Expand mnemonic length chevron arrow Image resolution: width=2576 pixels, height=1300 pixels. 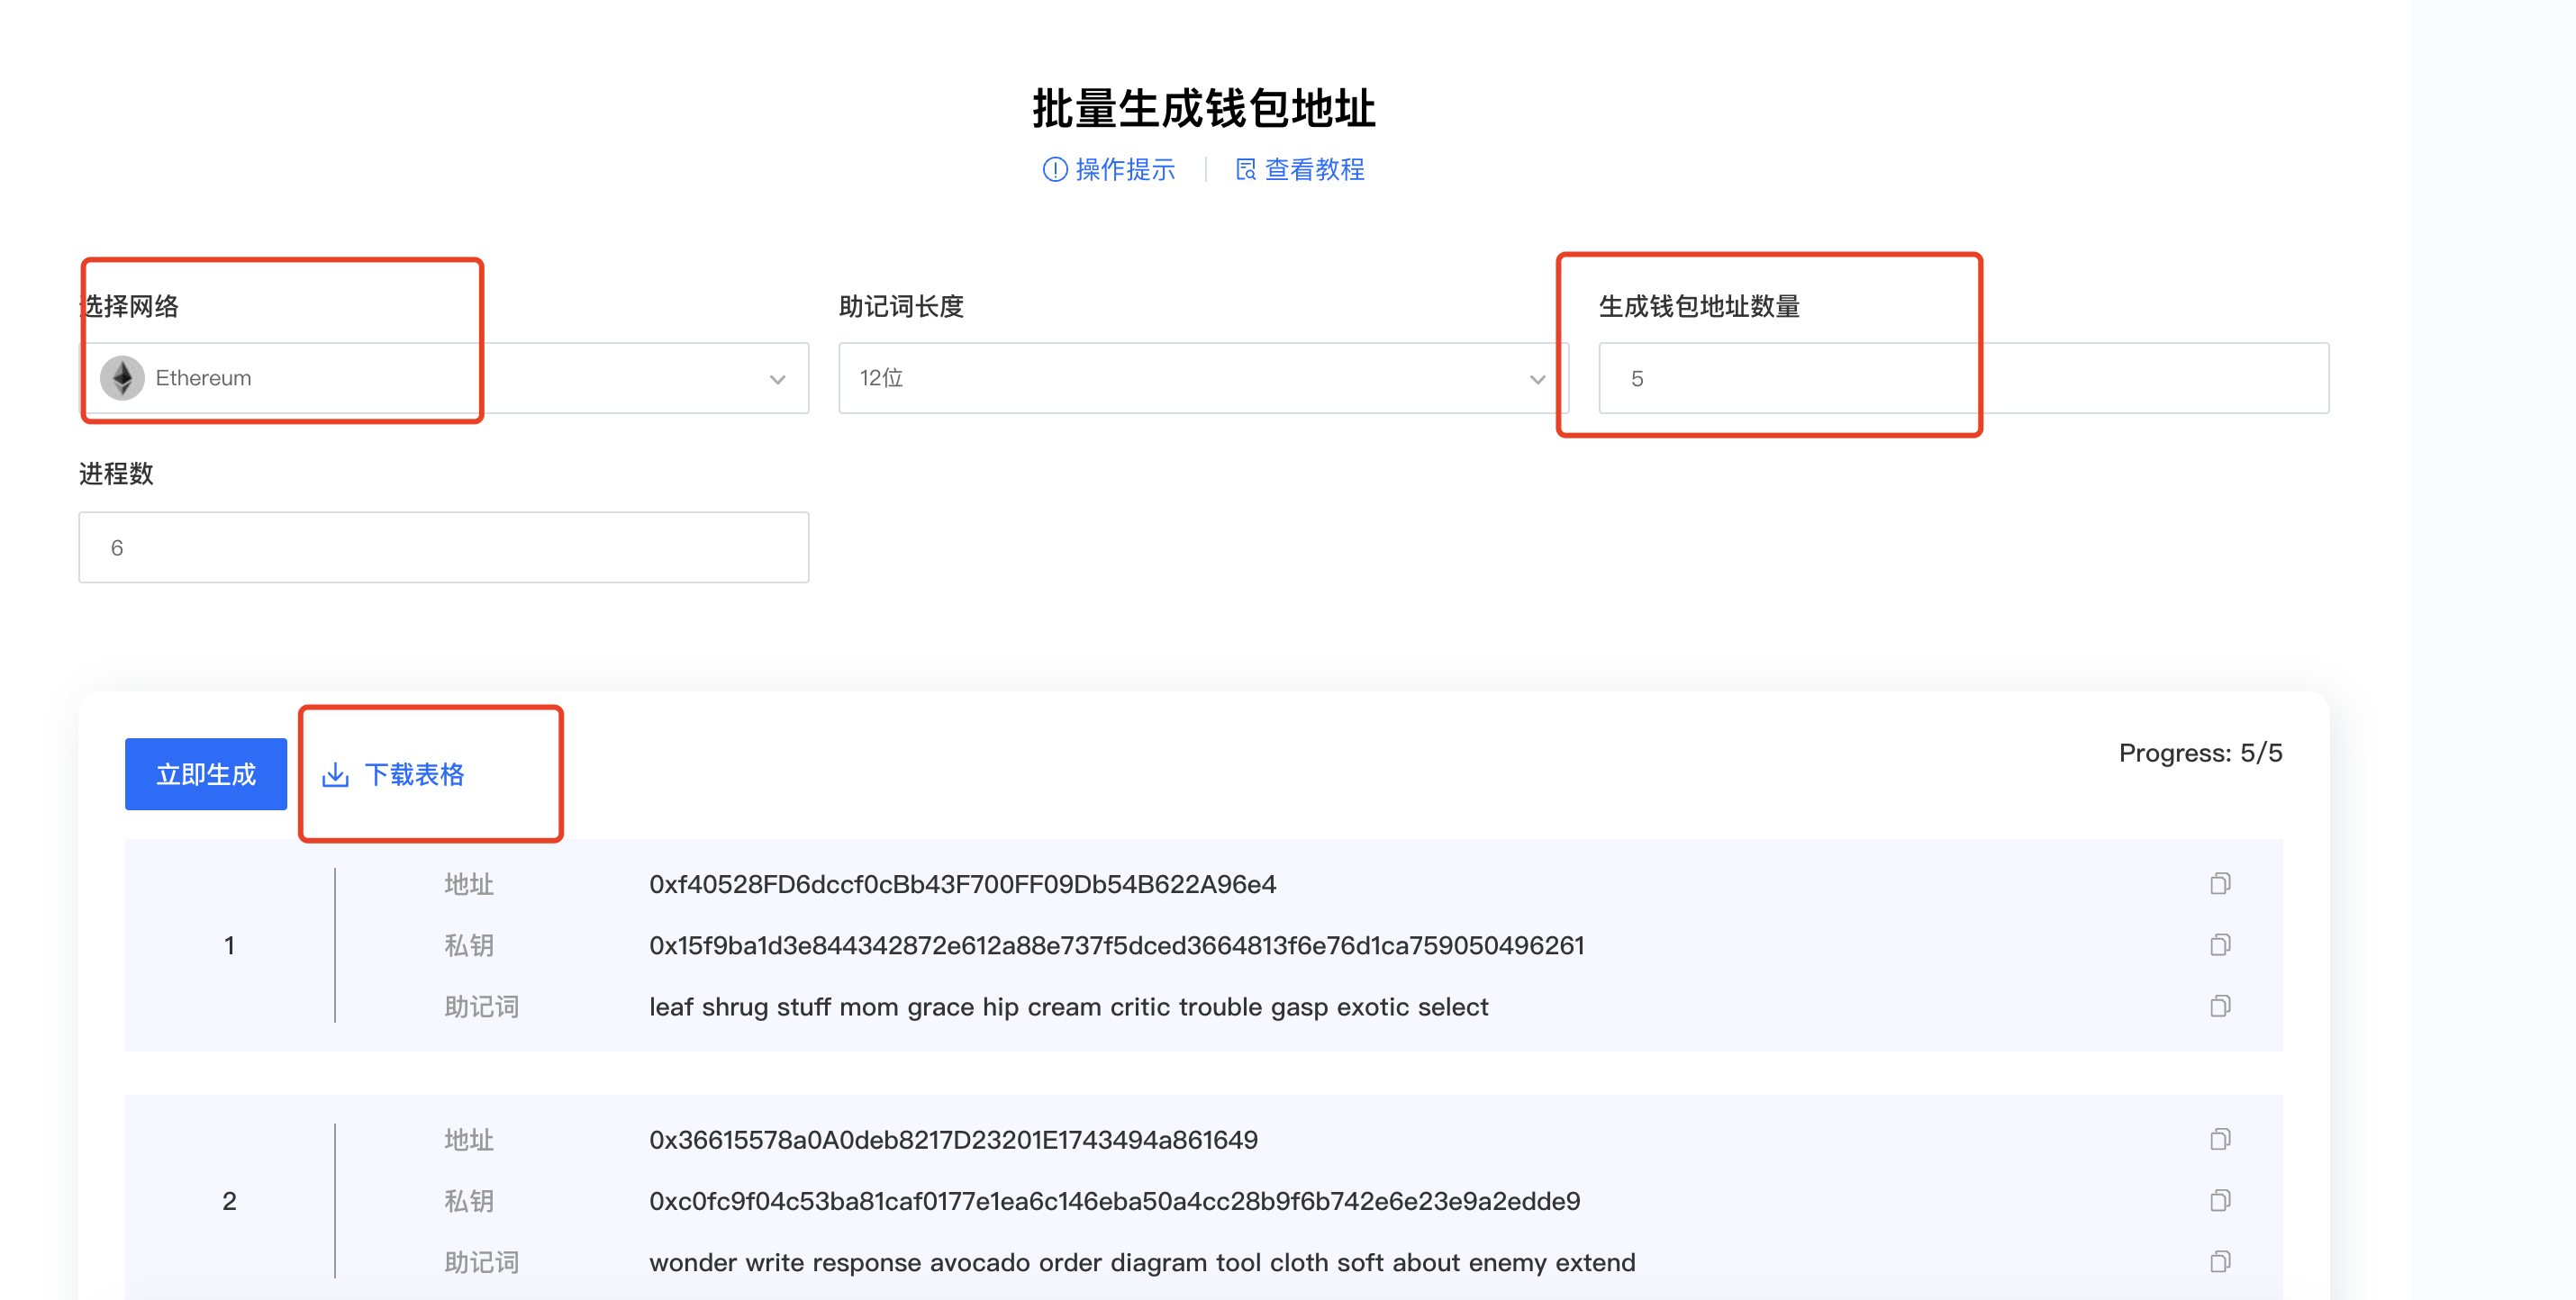(x=1537, y=380)
